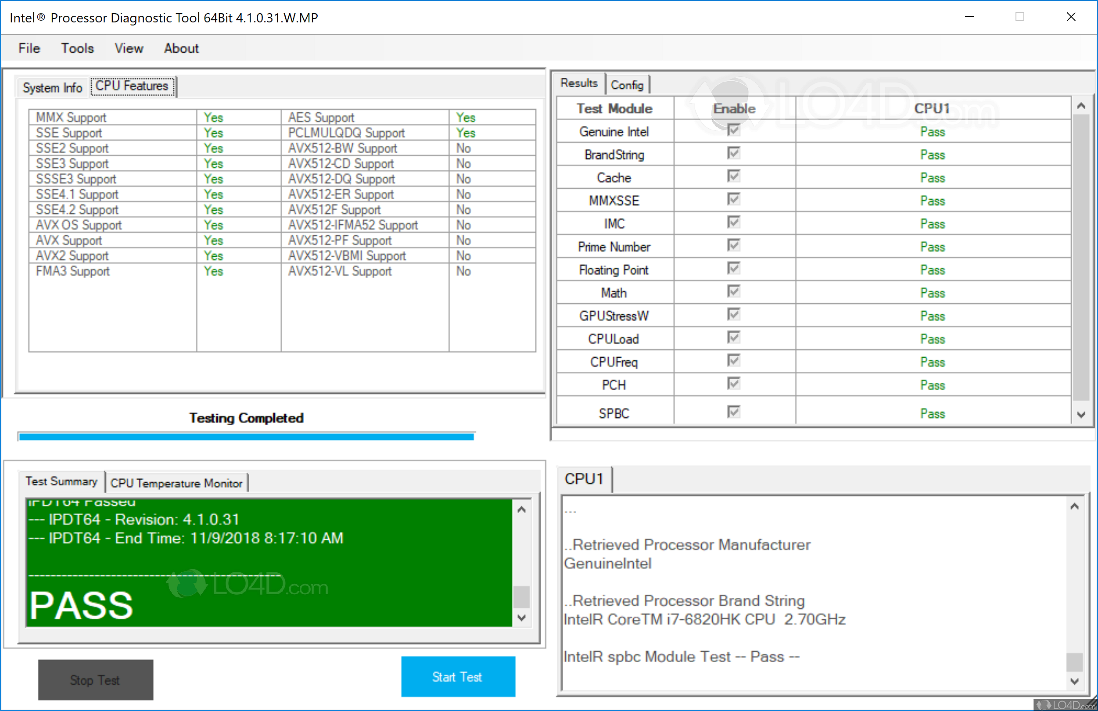
Task: Open the About menu
Action: click(x=181, y=48)
